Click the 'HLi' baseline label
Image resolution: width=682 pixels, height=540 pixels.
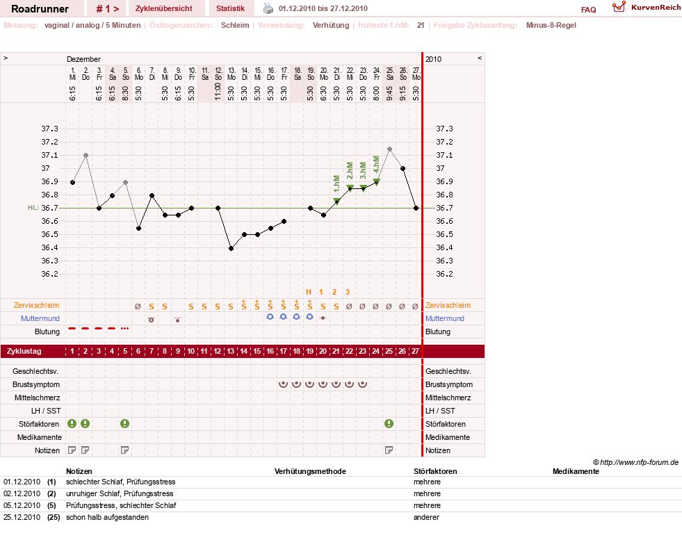click(x=33, y=208)
